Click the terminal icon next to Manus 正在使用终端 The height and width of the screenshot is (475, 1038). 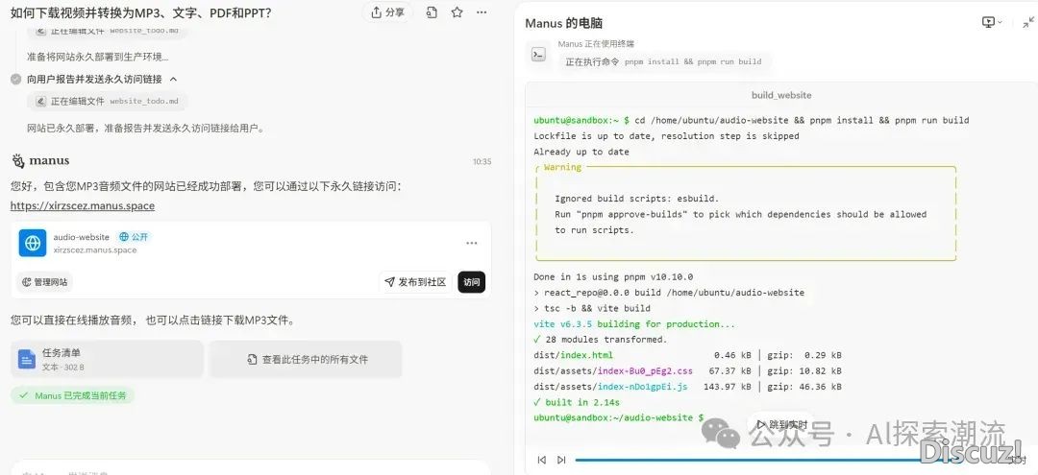(539, 54)
